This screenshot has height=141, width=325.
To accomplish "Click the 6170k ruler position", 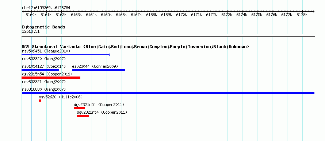I will point(182,15).
